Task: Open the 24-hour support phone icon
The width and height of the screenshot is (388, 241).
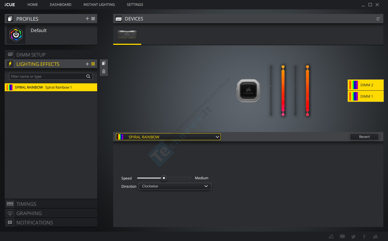Action: (x=331, y=237)
